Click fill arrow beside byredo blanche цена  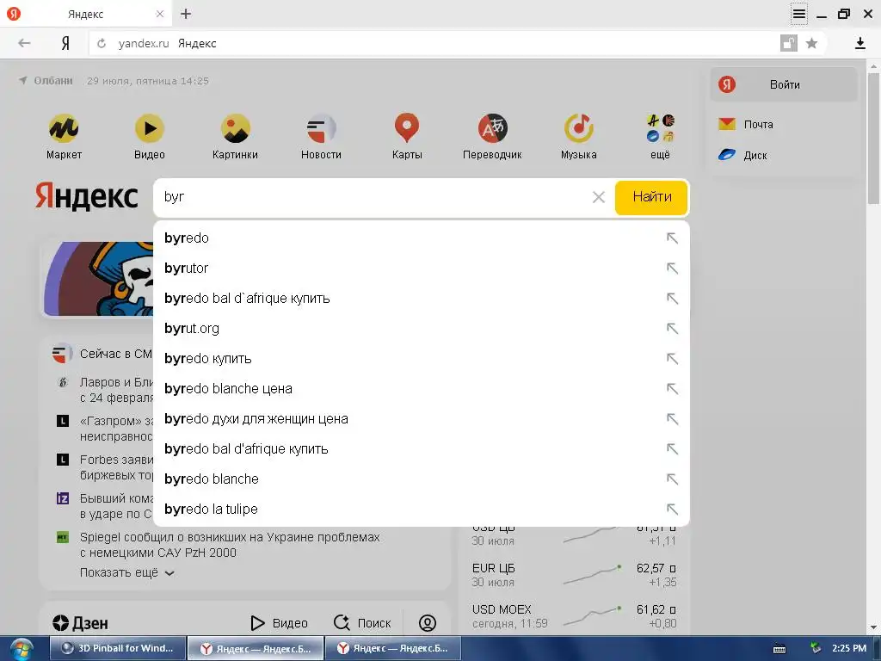(672, 388)
